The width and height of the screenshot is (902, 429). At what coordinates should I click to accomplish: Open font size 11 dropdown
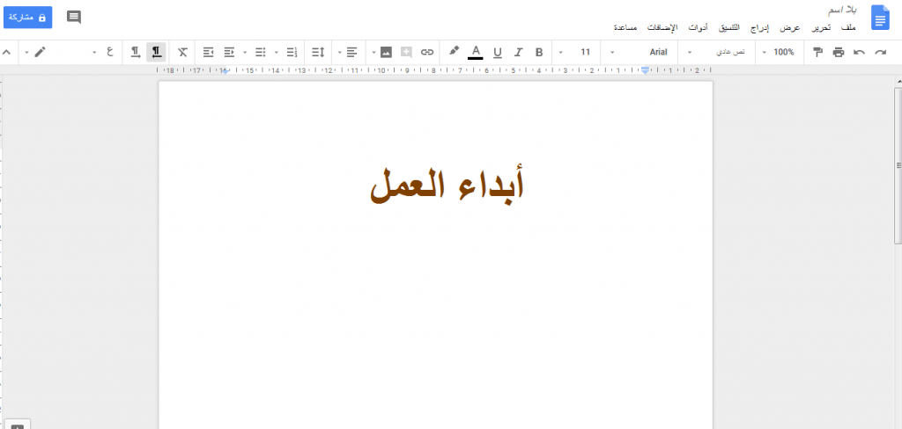point(575,52)
